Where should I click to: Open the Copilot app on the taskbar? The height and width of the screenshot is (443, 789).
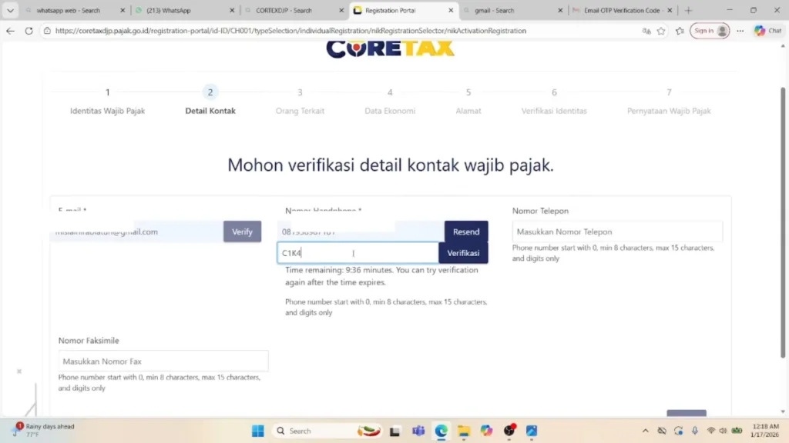[x=486, y=431]
